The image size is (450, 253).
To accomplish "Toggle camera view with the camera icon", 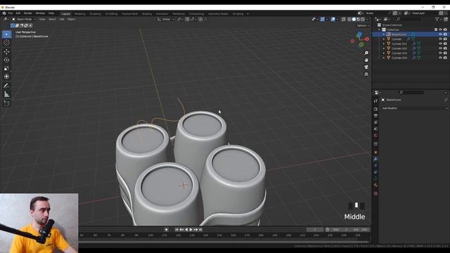I will coord(366,67).
